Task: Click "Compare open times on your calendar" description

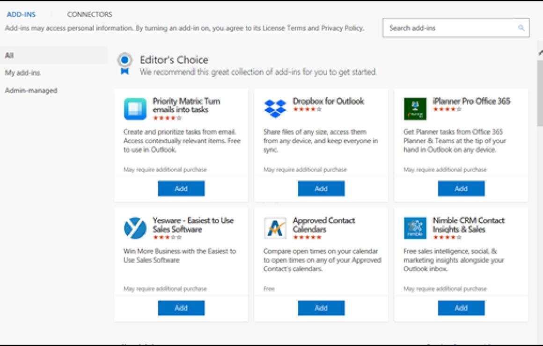Action: (323, 260)
